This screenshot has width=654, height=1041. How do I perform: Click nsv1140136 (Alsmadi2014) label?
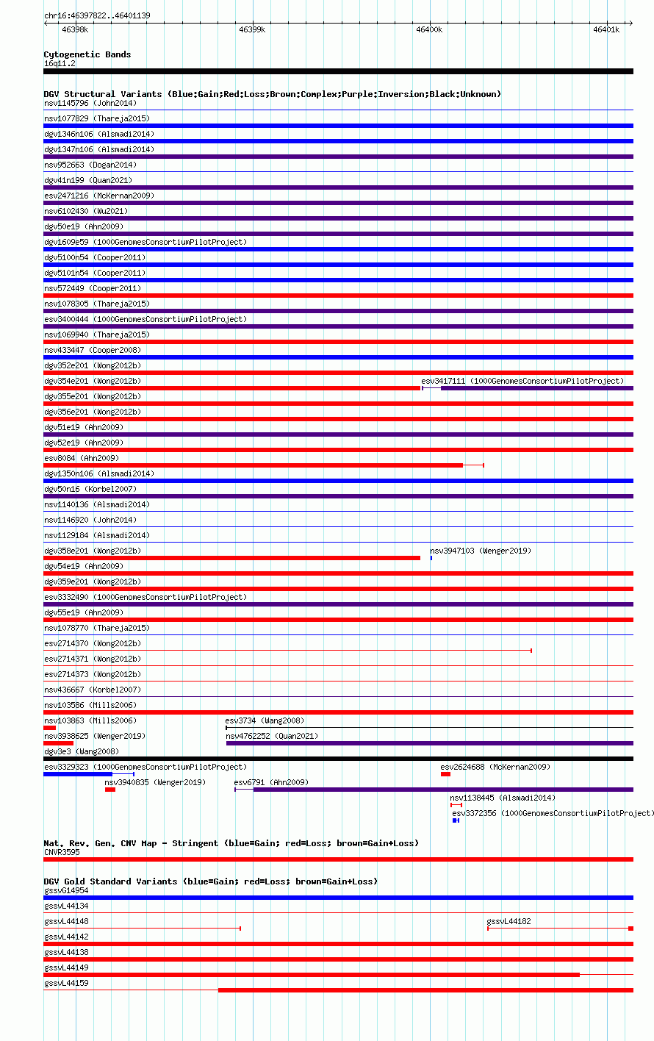click(97, 504)
